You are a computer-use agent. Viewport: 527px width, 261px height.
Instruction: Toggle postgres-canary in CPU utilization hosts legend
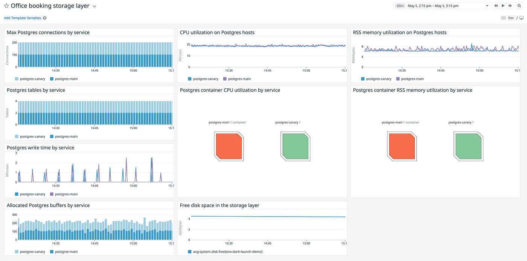point(203,79)
